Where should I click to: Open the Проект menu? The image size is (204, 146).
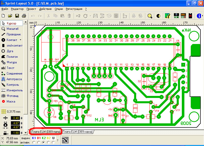point(31,9)
